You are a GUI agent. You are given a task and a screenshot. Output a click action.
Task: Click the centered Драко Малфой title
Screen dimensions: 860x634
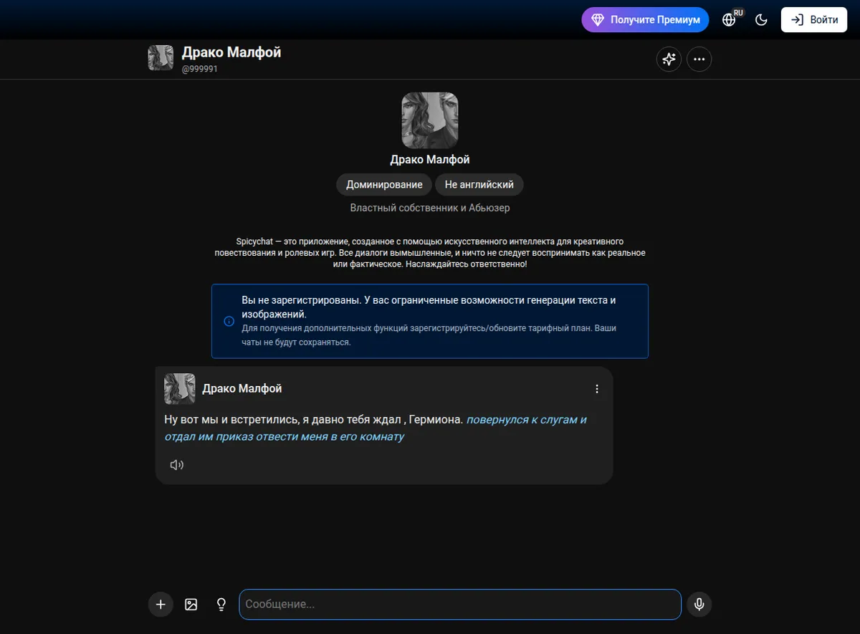tap(430, 159)
